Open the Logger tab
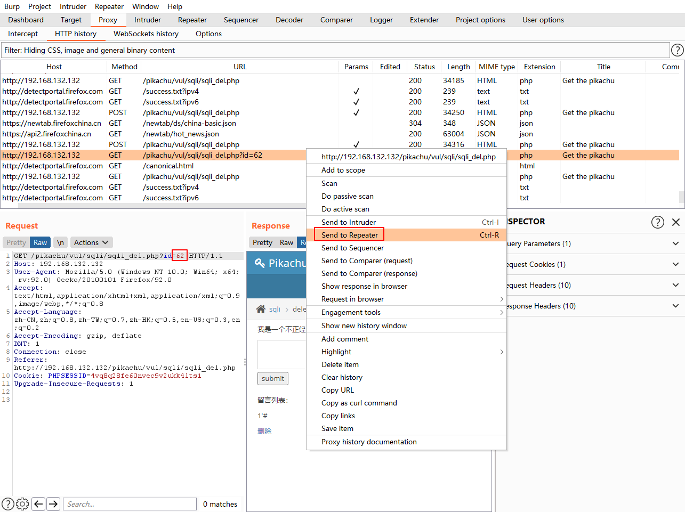 [382, 20]
